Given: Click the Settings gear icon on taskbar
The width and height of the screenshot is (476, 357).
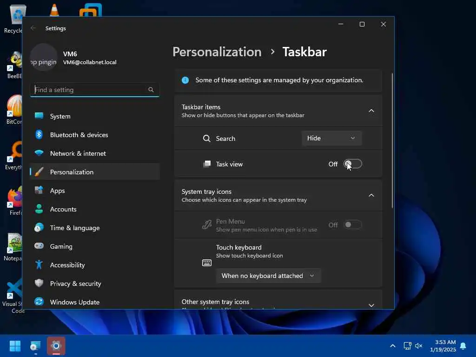Looking at the screenshot, I should (x=56, y=346).
